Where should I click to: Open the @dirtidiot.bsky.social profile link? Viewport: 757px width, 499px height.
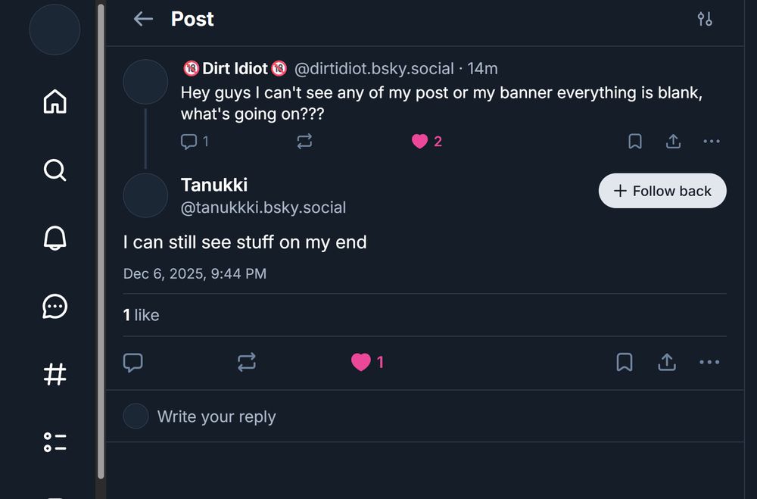point(373,69)
